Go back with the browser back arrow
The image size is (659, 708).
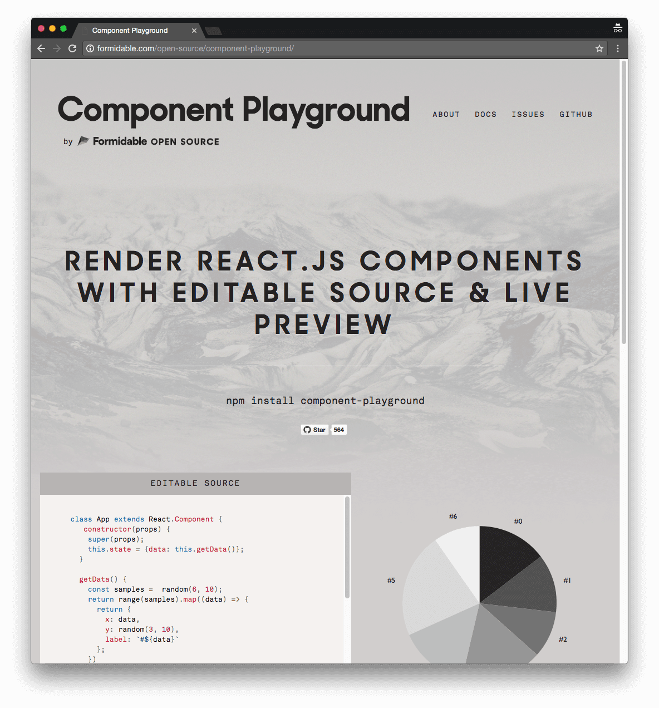point(41,48)
